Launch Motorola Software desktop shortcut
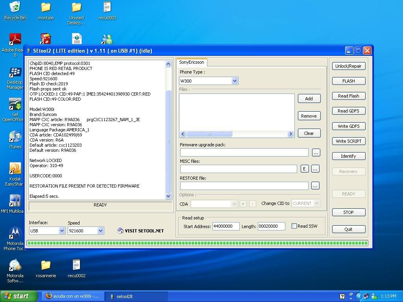The height and width of the screenshot is (302, 403). [x=15, y=271]
